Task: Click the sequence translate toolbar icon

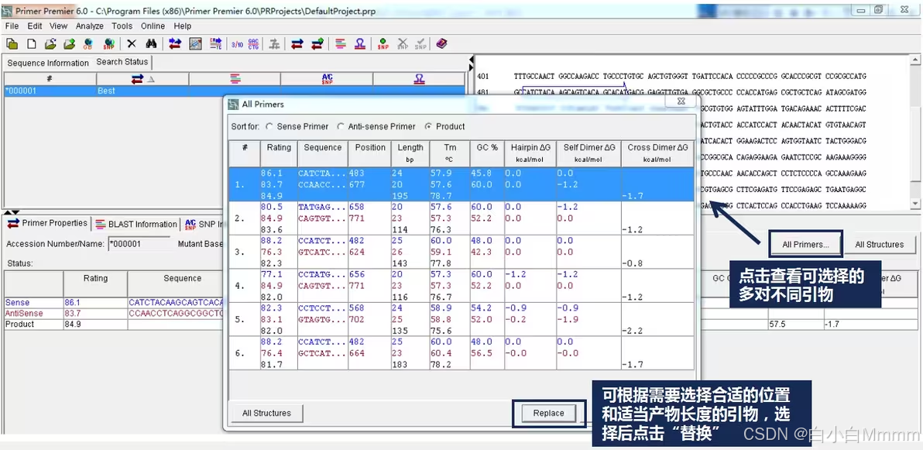Action: [216, 43]
